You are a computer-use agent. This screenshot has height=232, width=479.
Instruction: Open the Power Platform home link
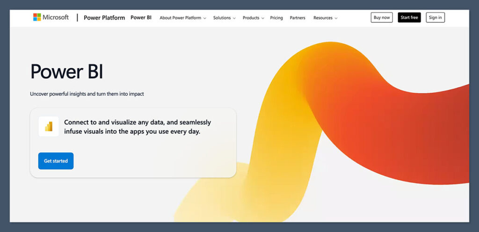104,18
